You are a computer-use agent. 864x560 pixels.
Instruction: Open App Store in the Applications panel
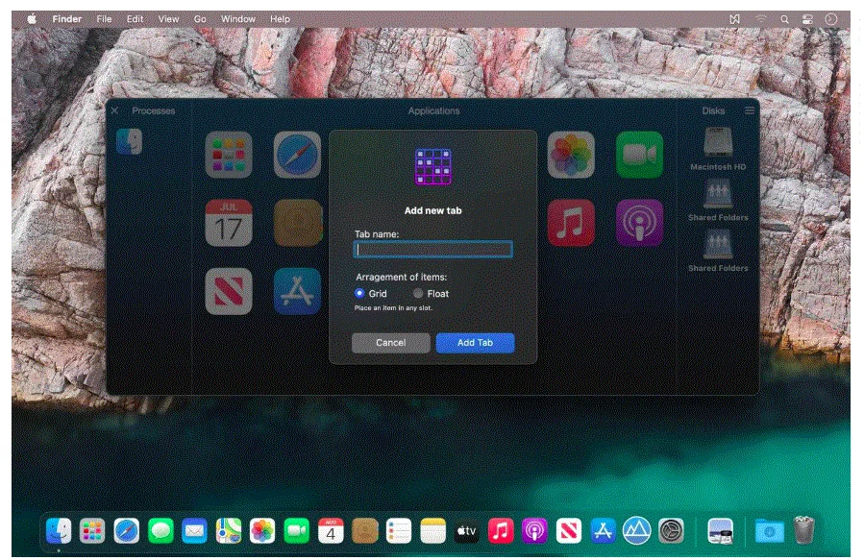pyautogui.click(x=297, y=291)
